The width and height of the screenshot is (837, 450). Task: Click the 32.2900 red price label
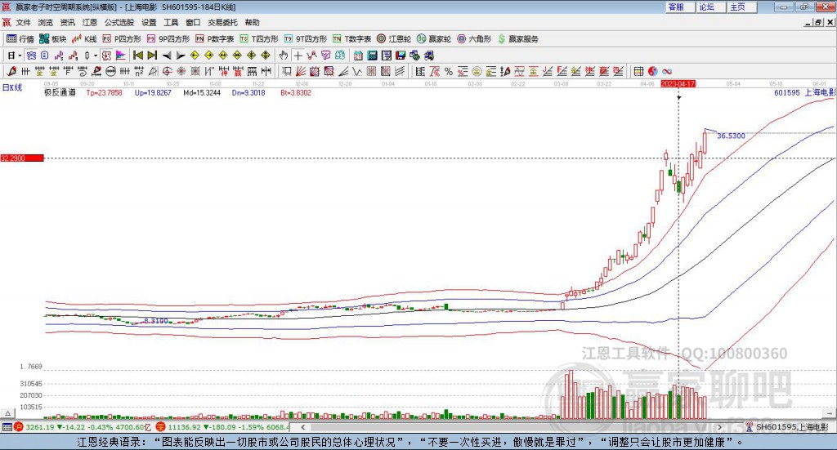pyautogui.click(x=22, y=158)
